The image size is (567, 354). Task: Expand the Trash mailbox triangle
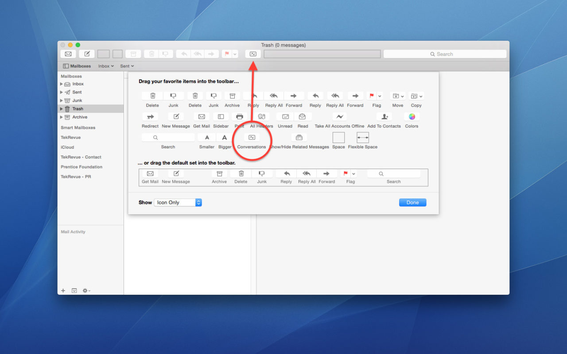(62, 109)
